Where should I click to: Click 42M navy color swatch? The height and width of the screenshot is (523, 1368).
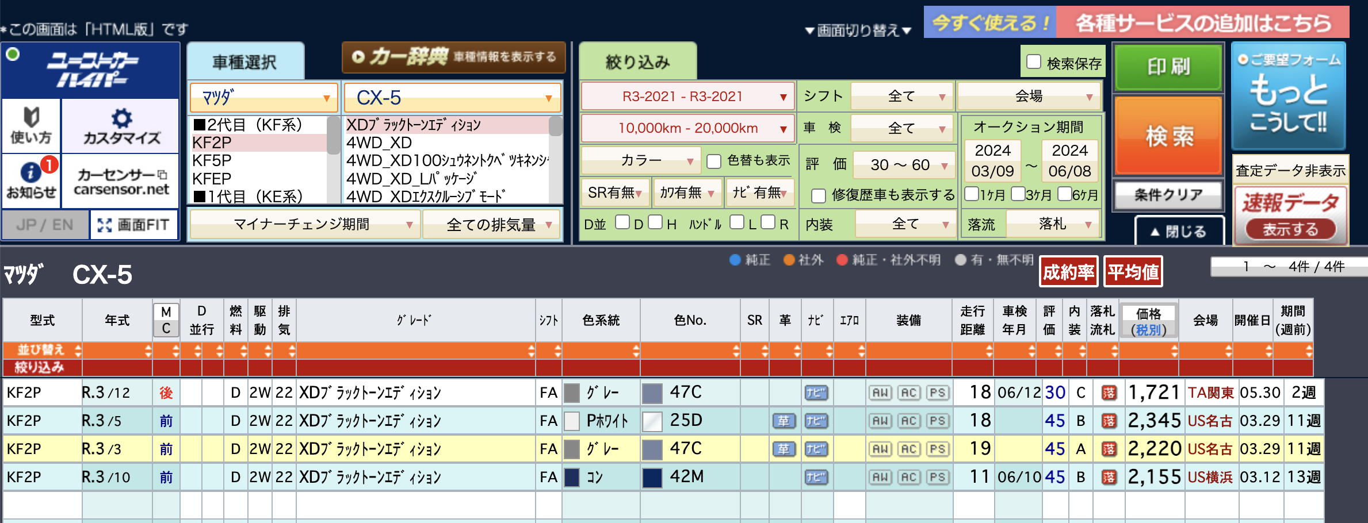652,478
